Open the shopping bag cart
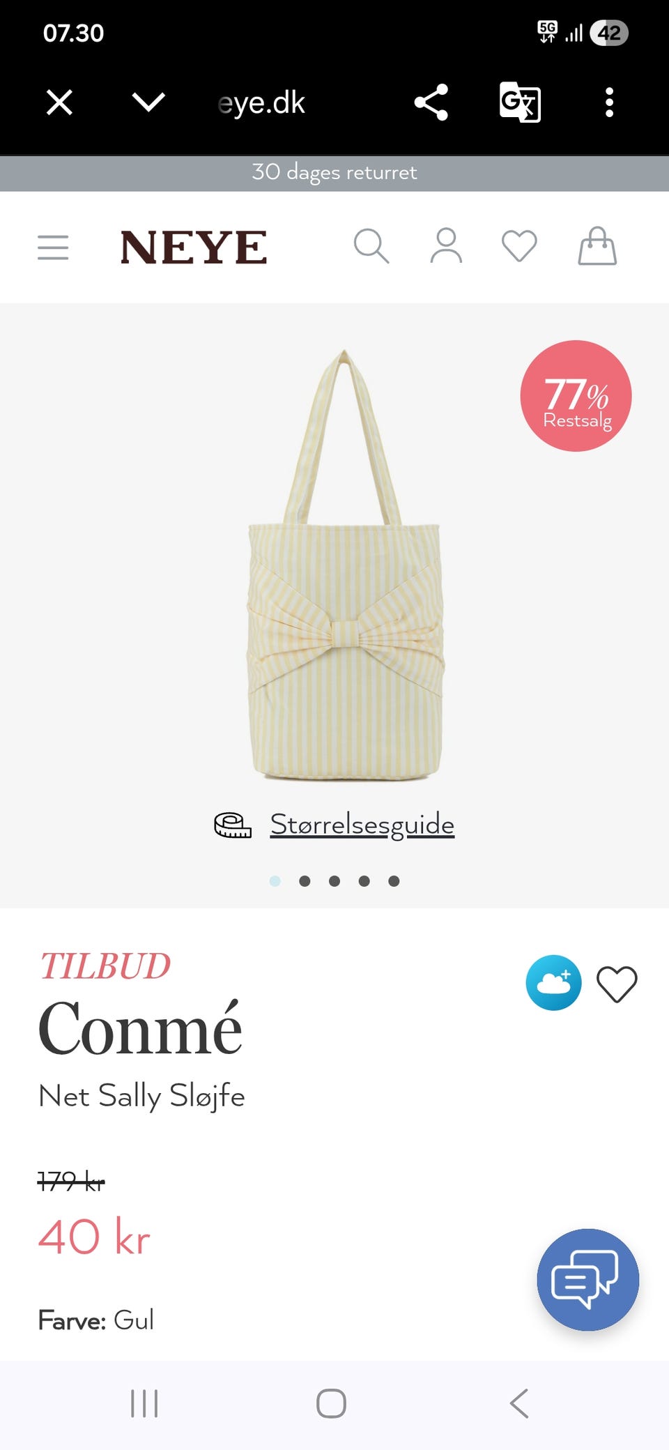The width and height of the screenshot is (669, 1450). click(597, 246)
